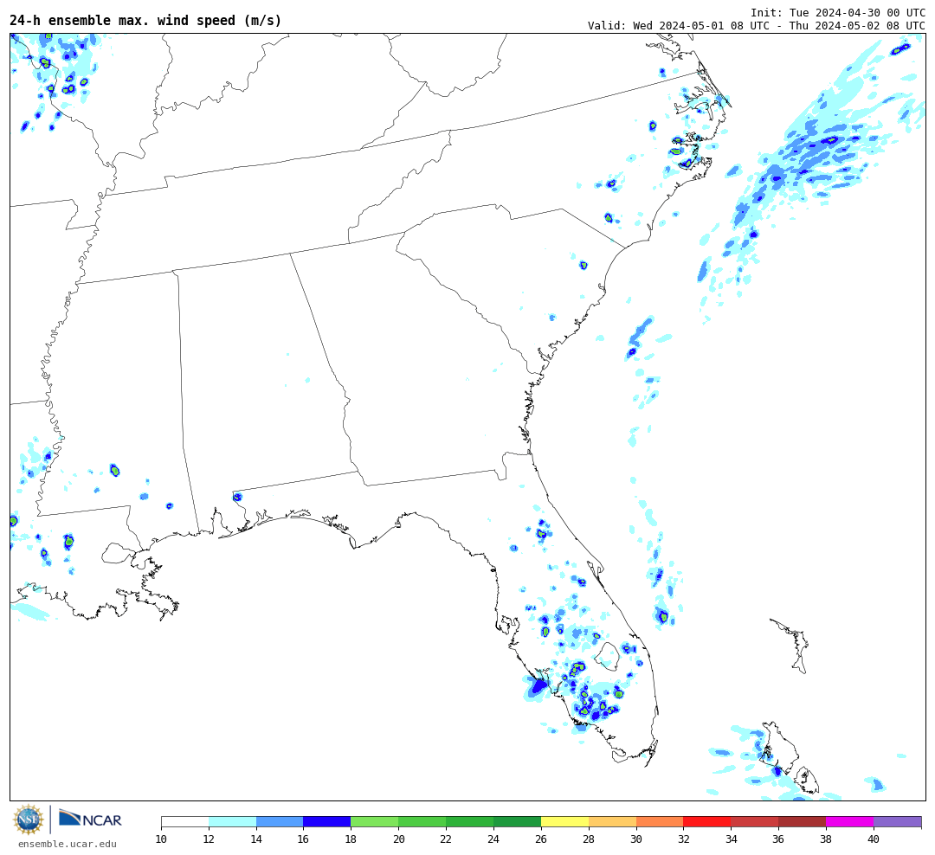935x855 pixels.
Task: Pick the dark green 24–26 m/s legend swatch
Action: click(x=518, y=822)
